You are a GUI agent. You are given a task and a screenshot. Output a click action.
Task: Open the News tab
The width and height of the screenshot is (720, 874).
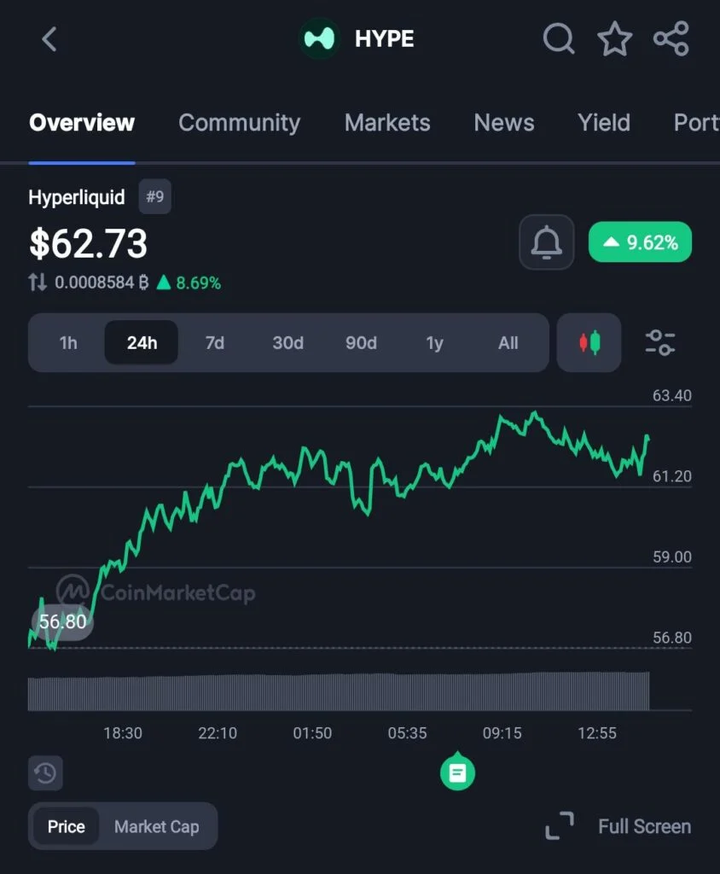[504, 123]
